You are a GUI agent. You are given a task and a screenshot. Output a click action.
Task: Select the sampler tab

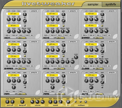(93, 4)
